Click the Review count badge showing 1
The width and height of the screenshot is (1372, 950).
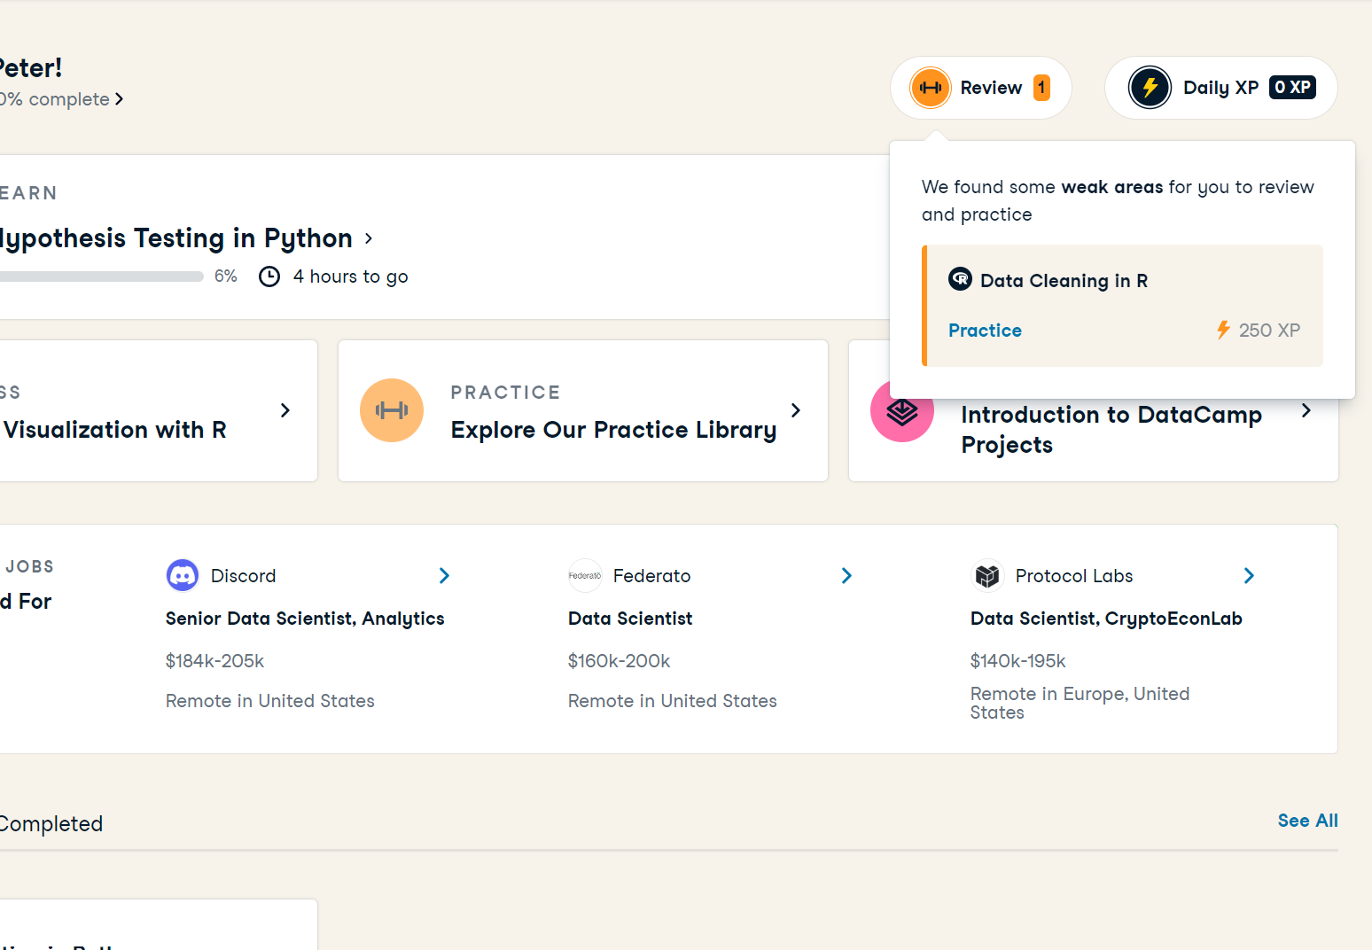(x=1041, y=87)
